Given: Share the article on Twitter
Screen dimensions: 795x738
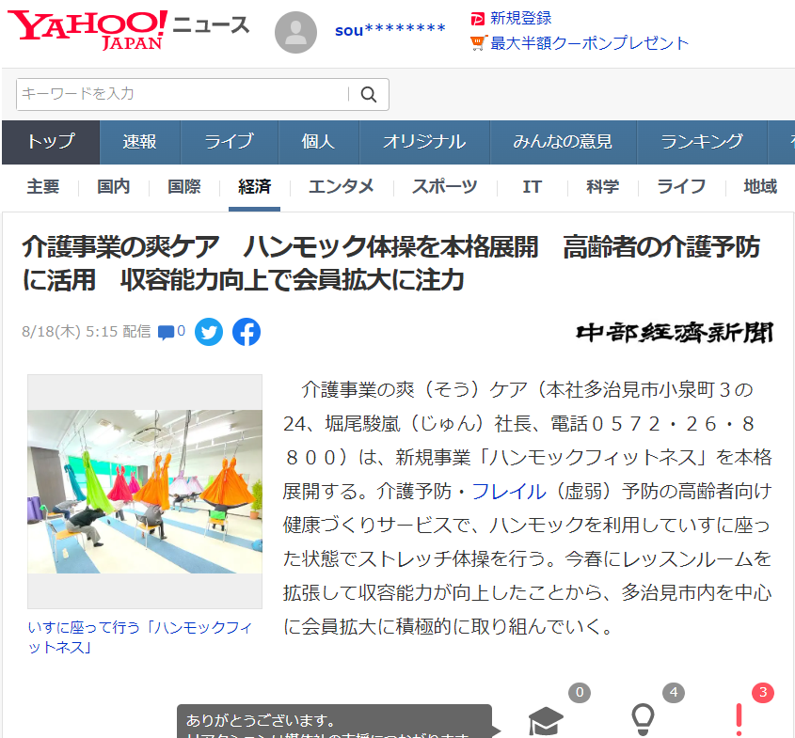Looking at the screenshot, I should pyautogui.click(x=209, y=332).
